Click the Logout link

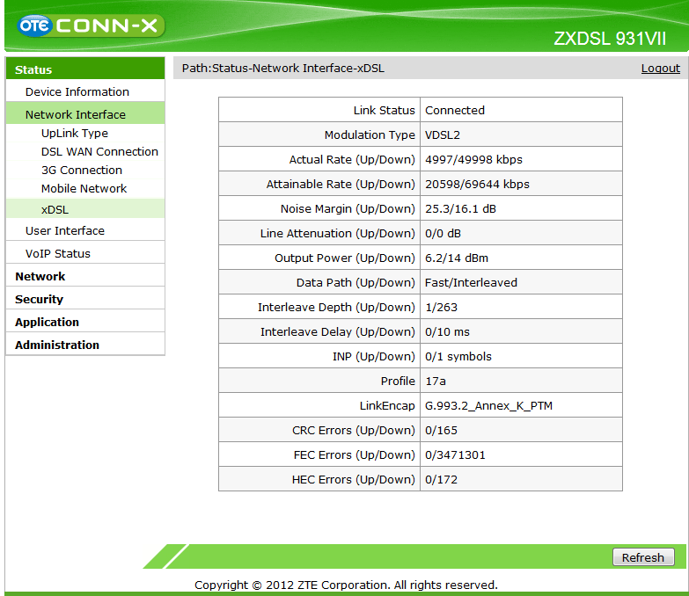[x=660, y=68]
